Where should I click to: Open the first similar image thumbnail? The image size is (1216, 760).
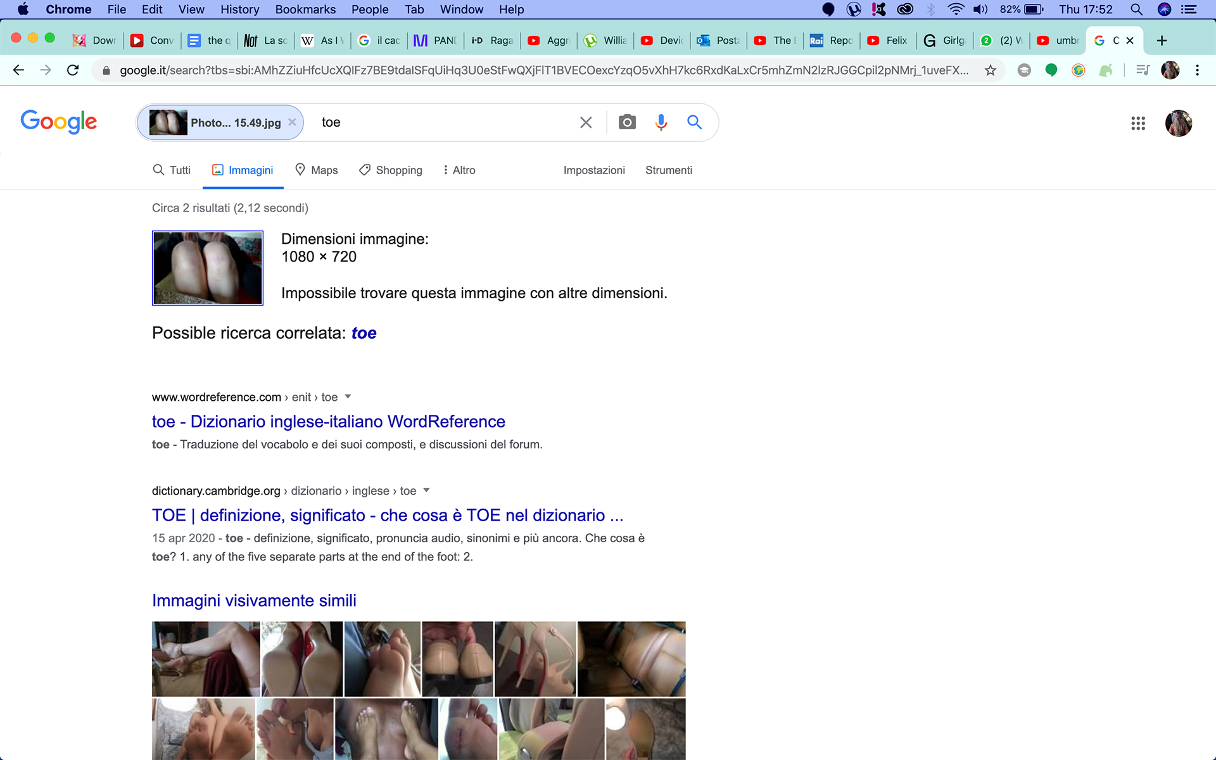[206, 659]
